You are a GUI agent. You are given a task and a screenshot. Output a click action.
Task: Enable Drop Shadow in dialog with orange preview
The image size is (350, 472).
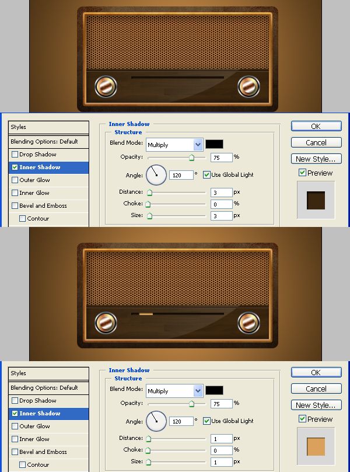(x=15, y=401)
